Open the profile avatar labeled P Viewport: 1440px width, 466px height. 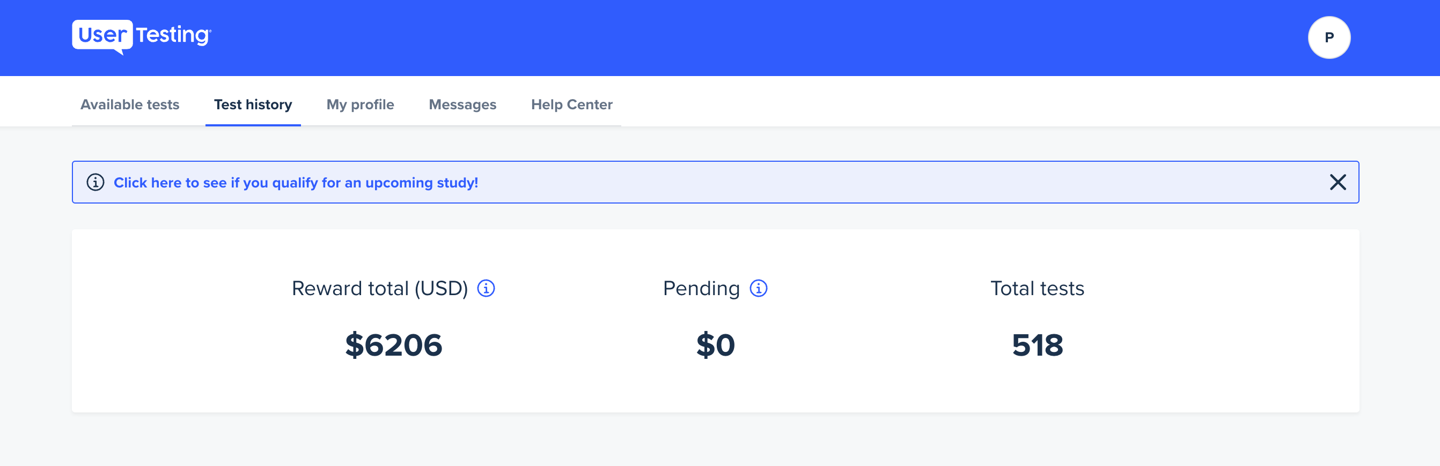[x=1329, y=37]
